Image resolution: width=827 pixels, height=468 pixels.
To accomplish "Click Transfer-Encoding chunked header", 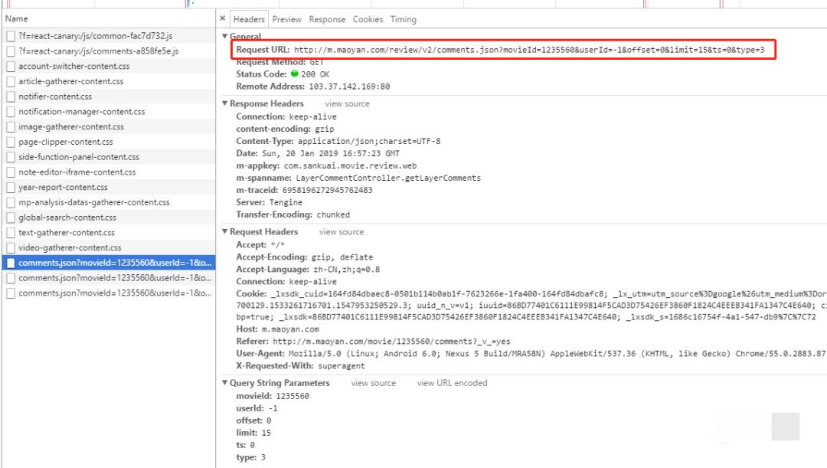I will coord(293,214).
